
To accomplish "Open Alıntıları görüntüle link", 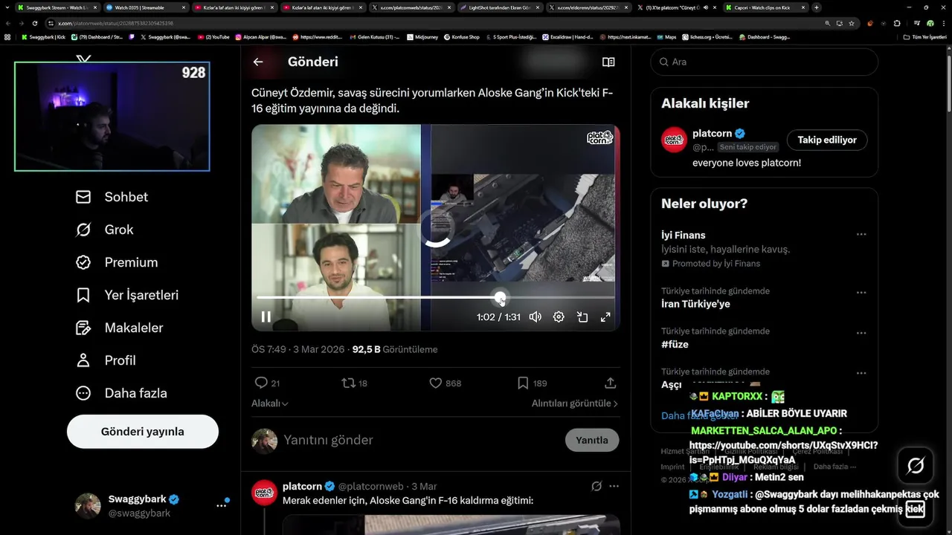I will pos(575,403).
